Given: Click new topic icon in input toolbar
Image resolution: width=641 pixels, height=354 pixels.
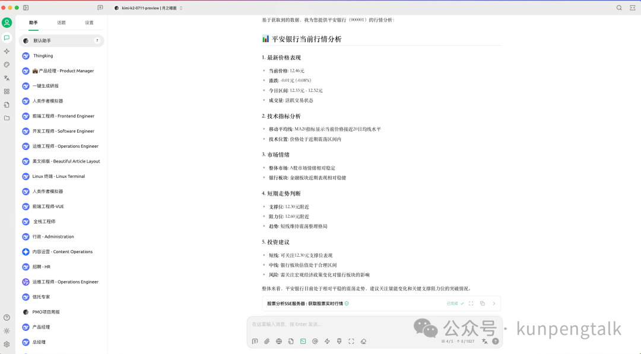Looking at the screenshot, I should tap(255, 342).
